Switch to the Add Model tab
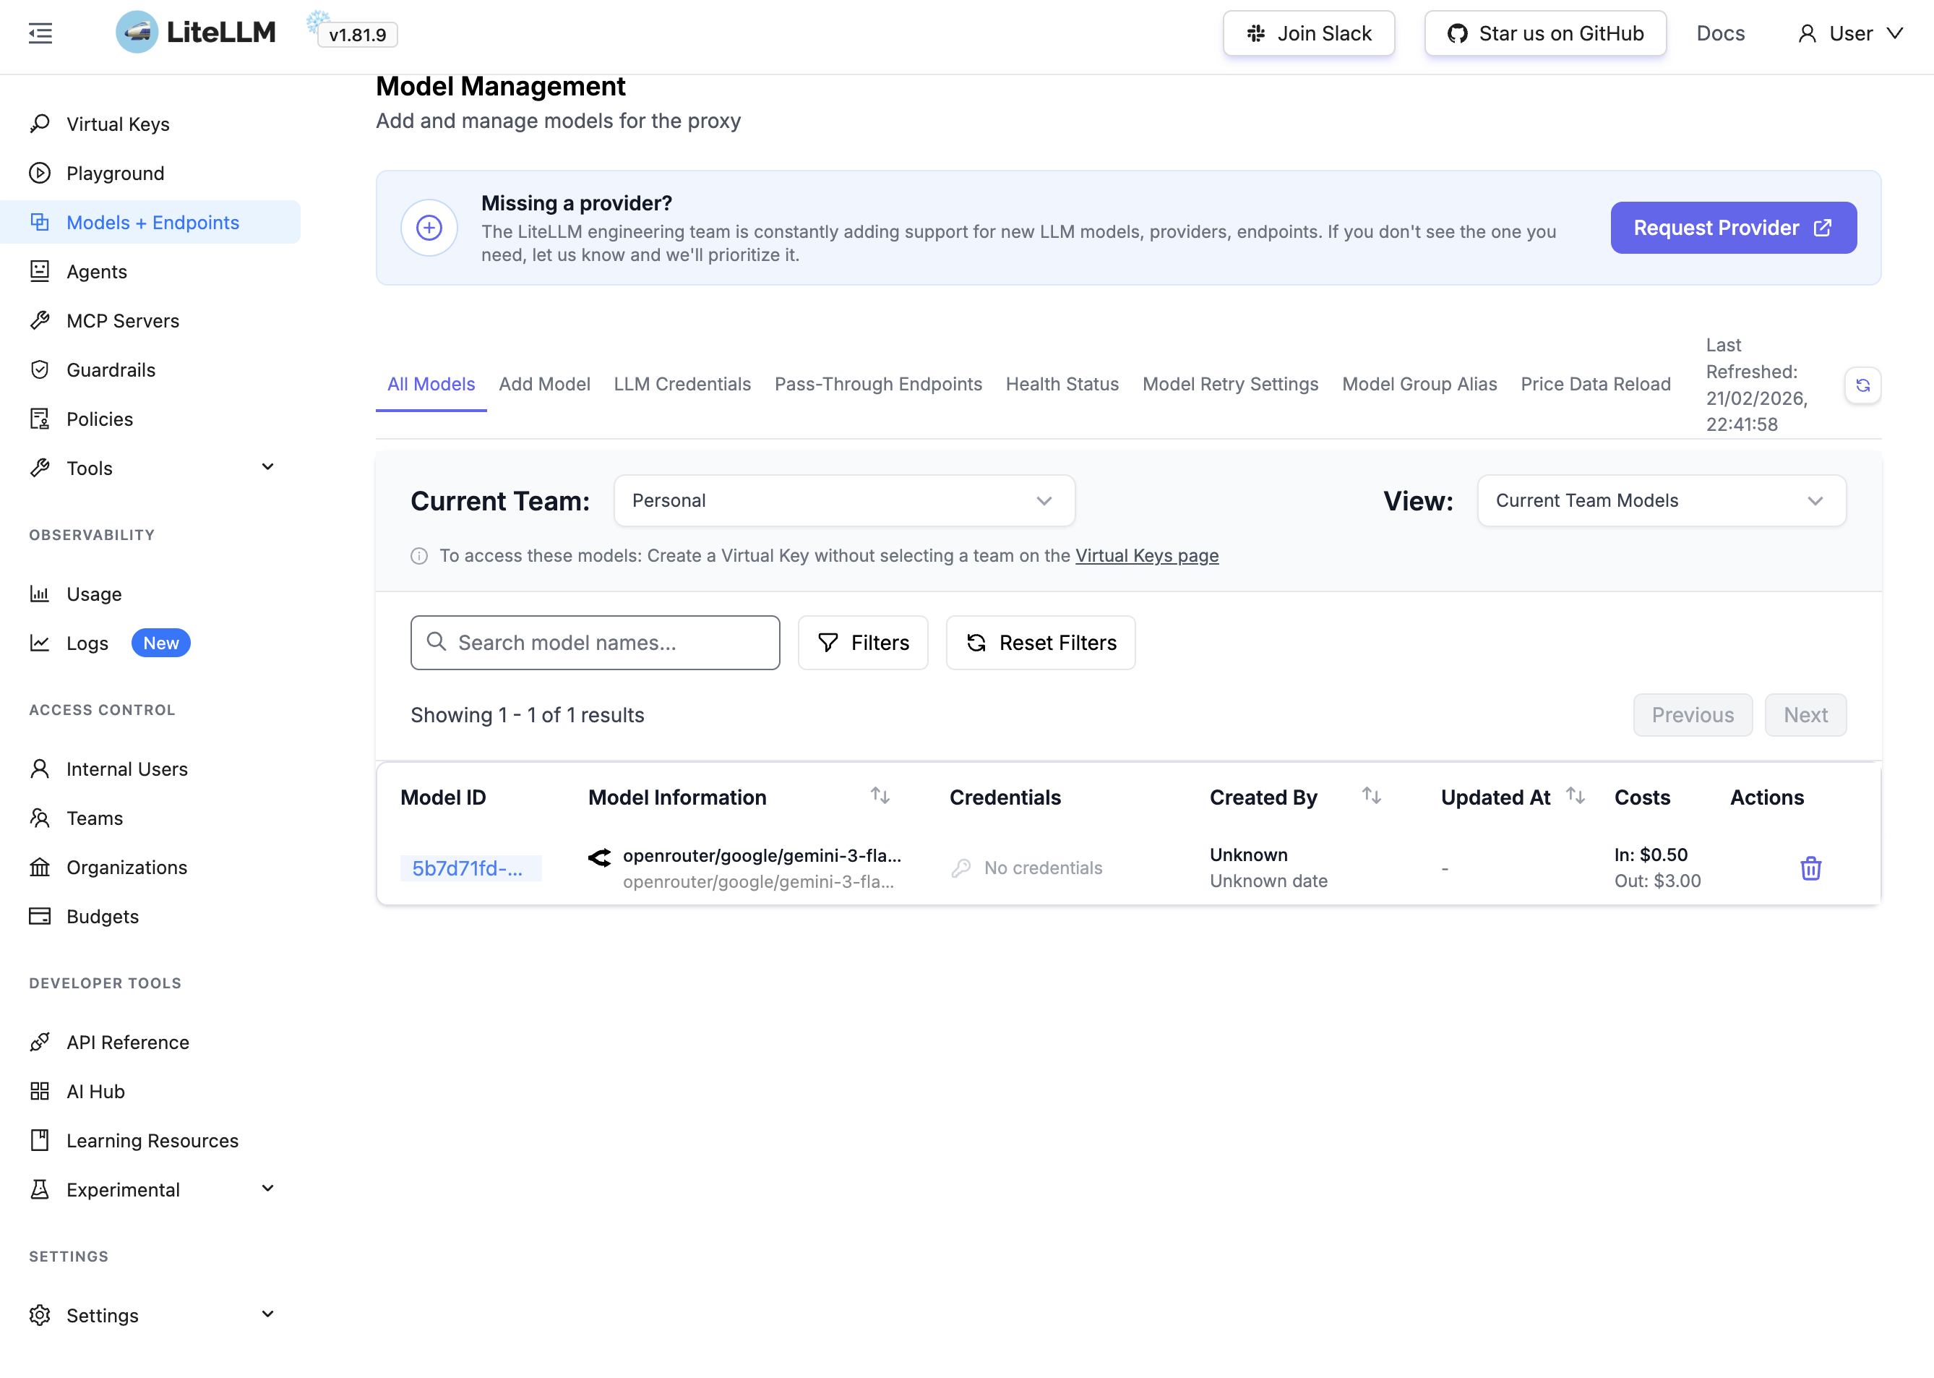The width and height of the screenshot is (1934, 1378). pyautogui.click(x=543, y=385)
